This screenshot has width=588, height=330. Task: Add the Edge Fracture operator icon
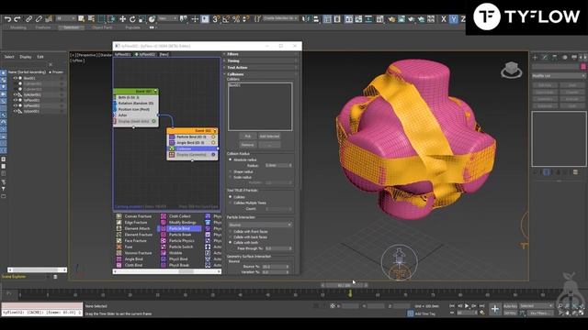119,222
